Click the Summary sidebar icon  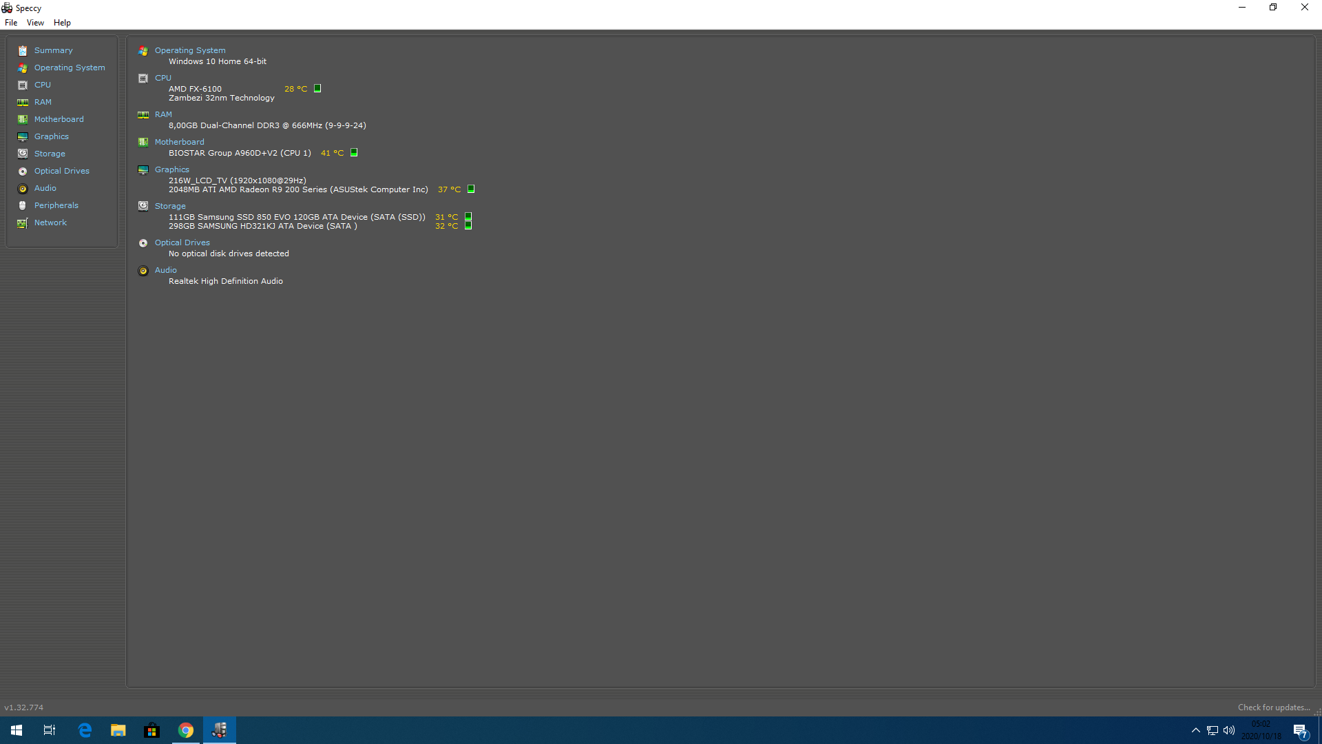23,50
